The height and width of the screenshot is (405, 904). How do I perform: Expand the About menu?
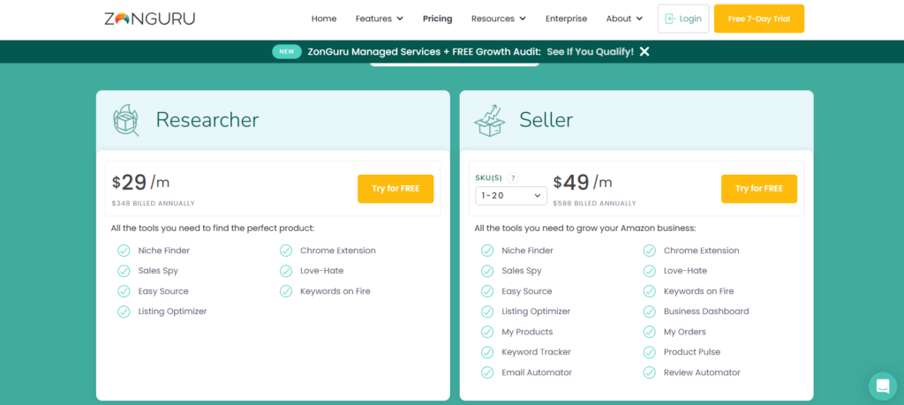(x=624, y=19)
